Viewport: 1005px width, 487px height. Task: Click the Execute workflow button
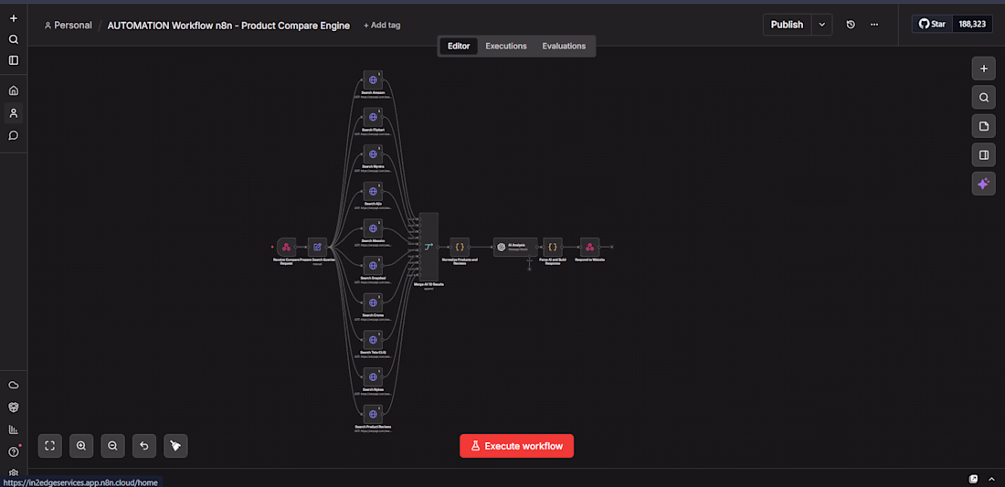[x=516, y=446]
